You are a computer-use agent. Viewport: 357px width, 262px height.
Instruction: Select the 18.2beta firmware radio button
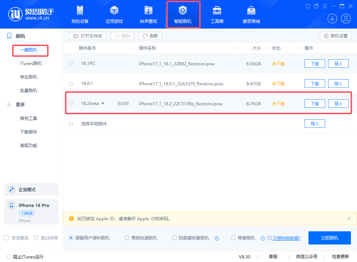(71, 104)
